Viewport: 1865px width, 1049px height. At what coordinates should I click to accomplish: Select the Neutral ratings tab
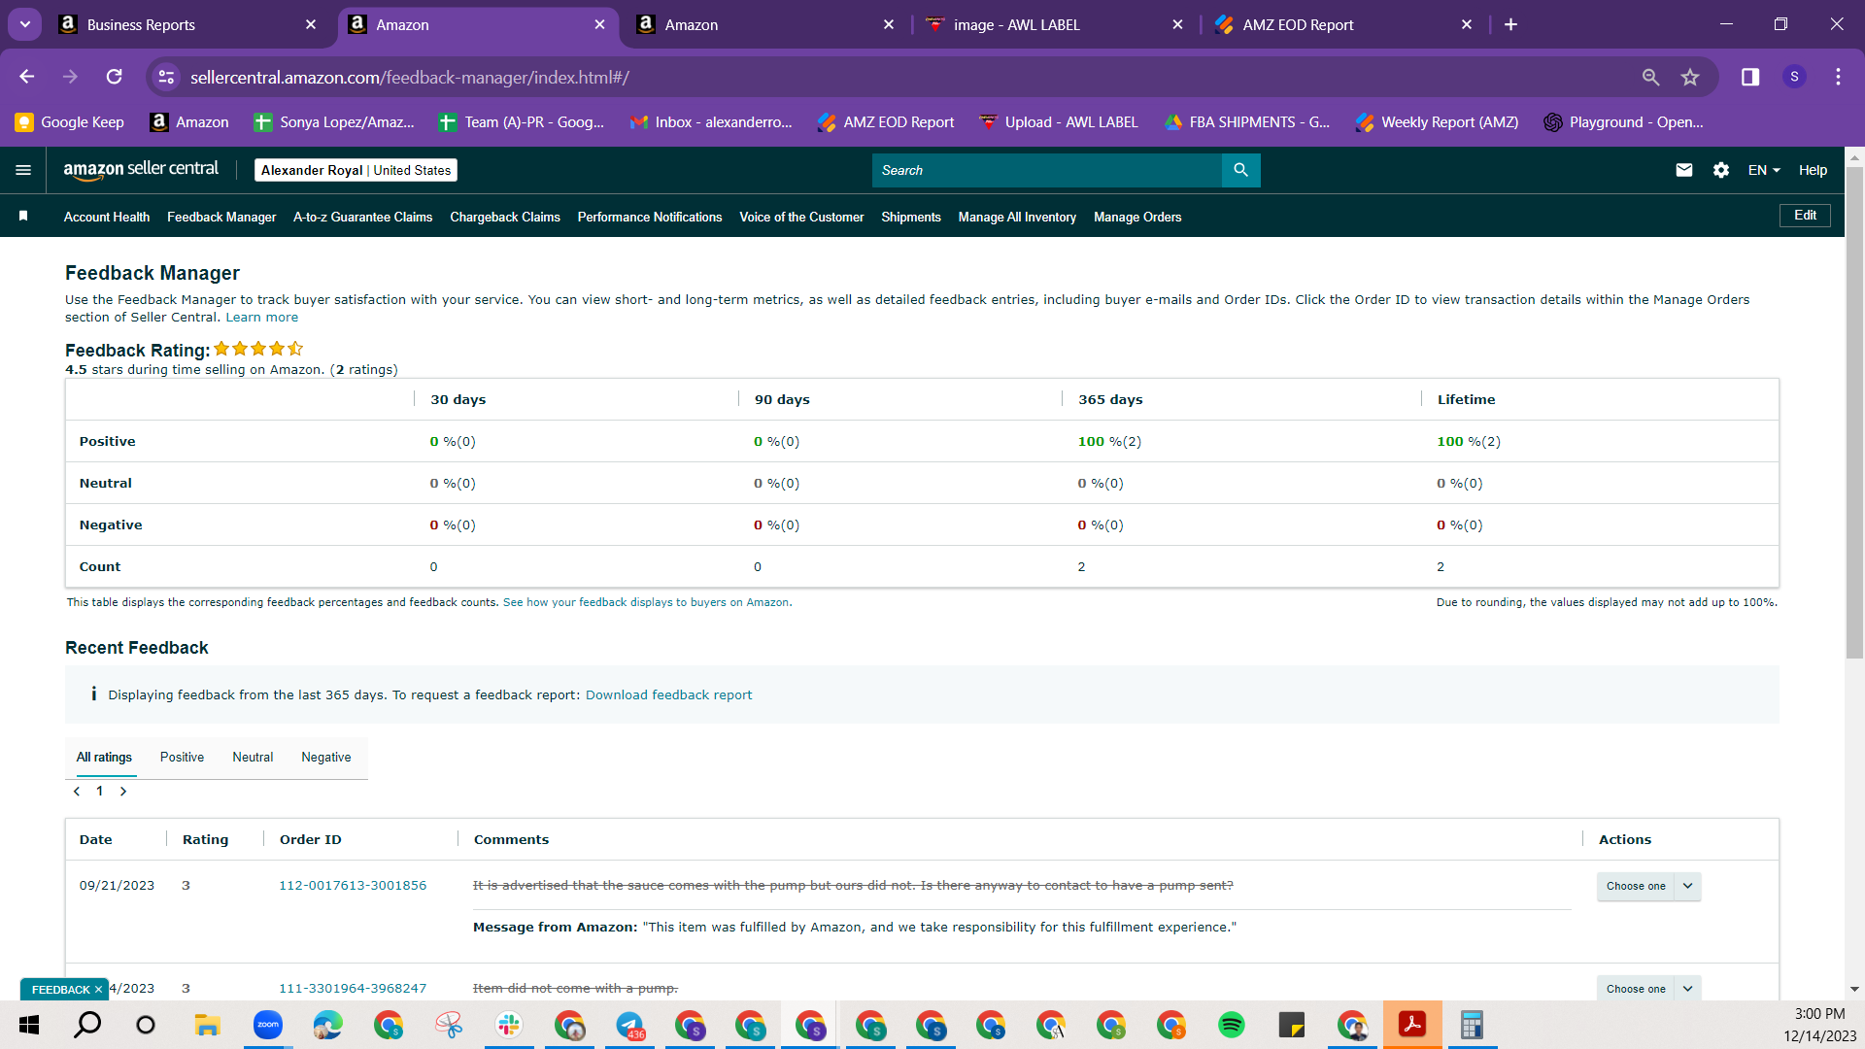point(253,757)
